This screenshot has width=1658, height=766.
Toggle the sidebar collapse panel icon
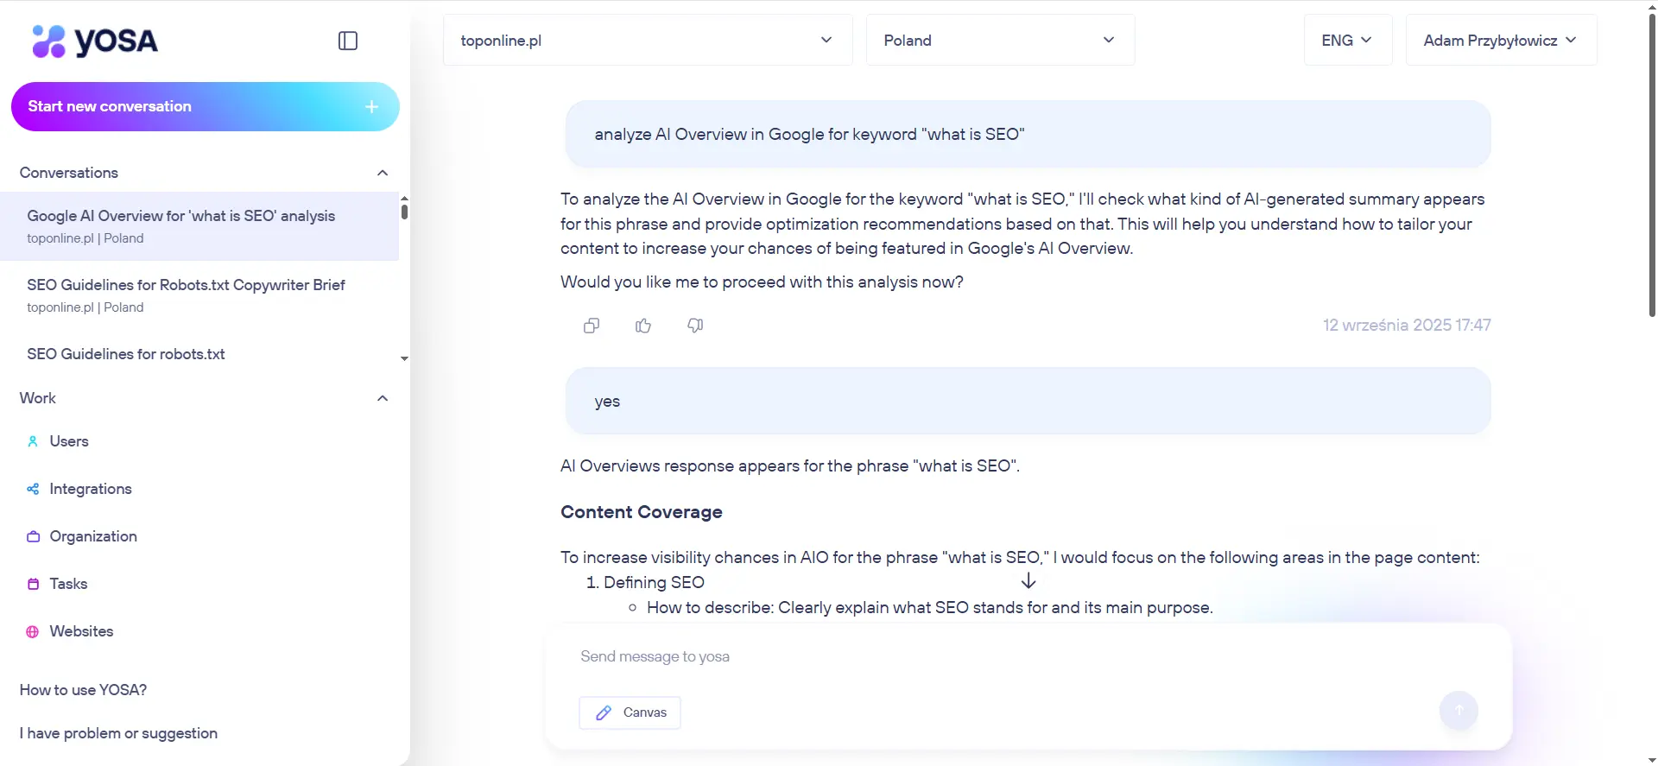tap(348, 41)
